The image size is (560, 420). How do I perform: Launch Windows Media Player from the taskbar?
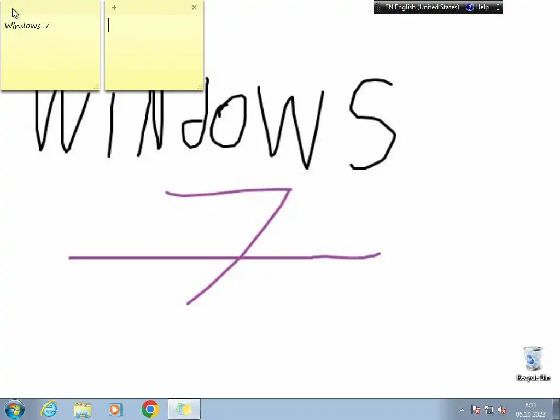pyautogui.click(x=116, y=409)
